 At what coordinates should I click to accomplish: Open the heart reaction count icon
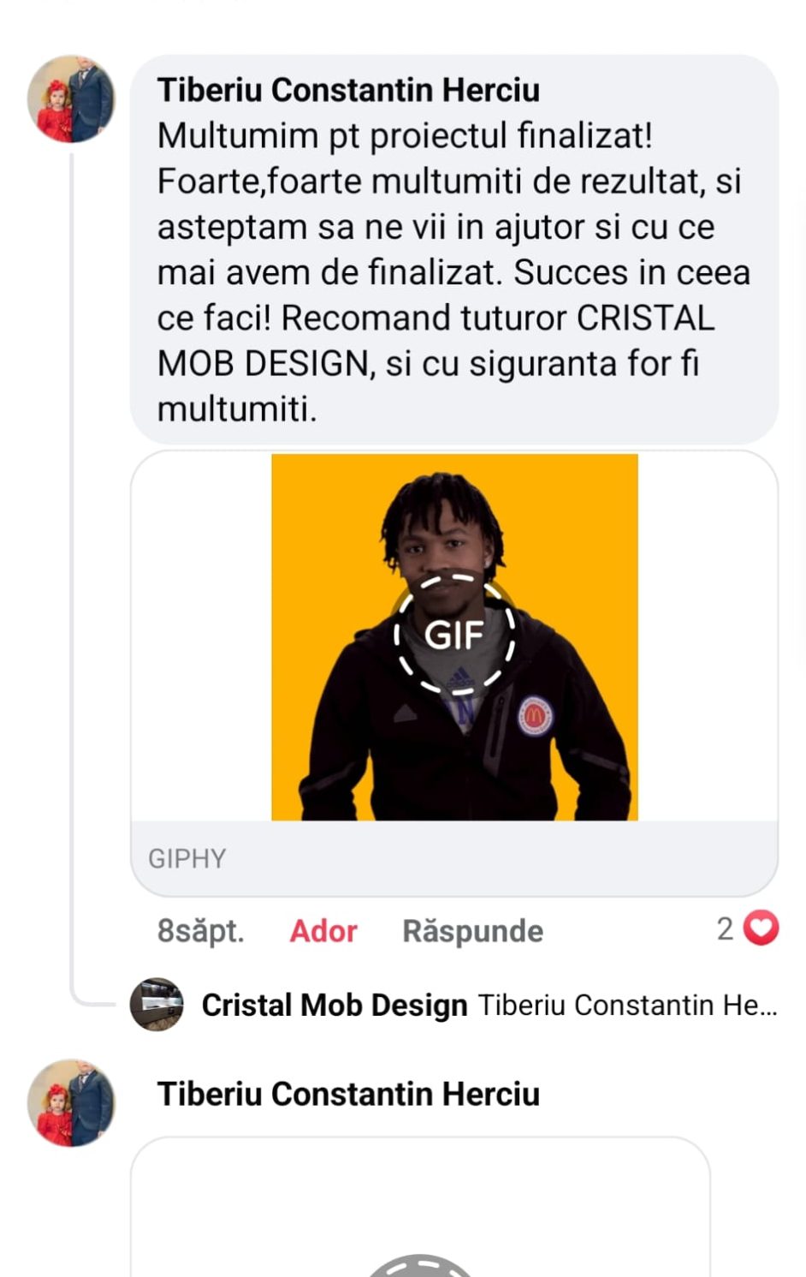pos(761,928)
